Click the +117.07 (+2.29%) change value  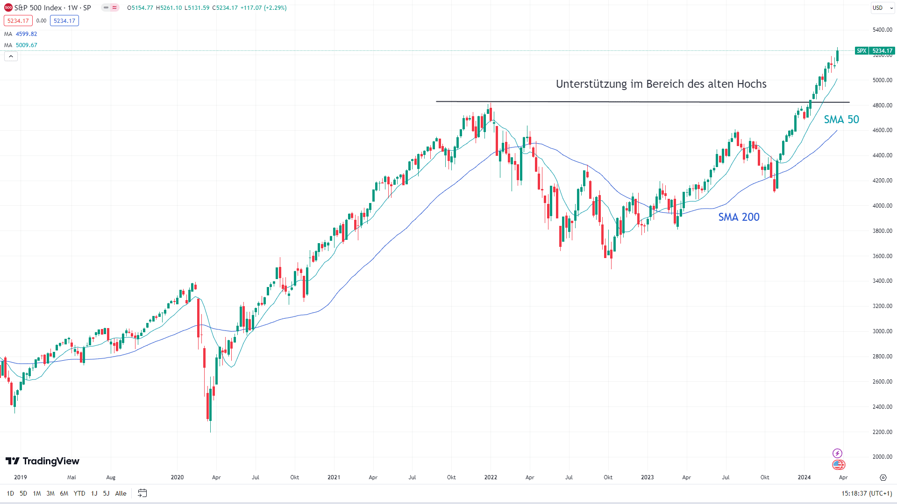point(263,8)
